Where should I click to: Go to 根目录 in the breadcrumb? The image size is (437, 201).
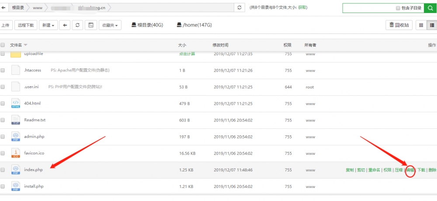click(x=18, y=8)
